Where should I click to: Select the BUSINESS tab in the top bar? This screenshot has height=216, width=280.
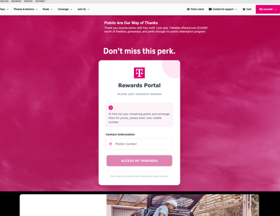tap(16, 1)
